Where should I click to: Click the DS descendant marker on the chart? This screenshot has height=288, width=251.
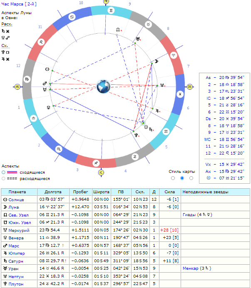pos(190,87)
